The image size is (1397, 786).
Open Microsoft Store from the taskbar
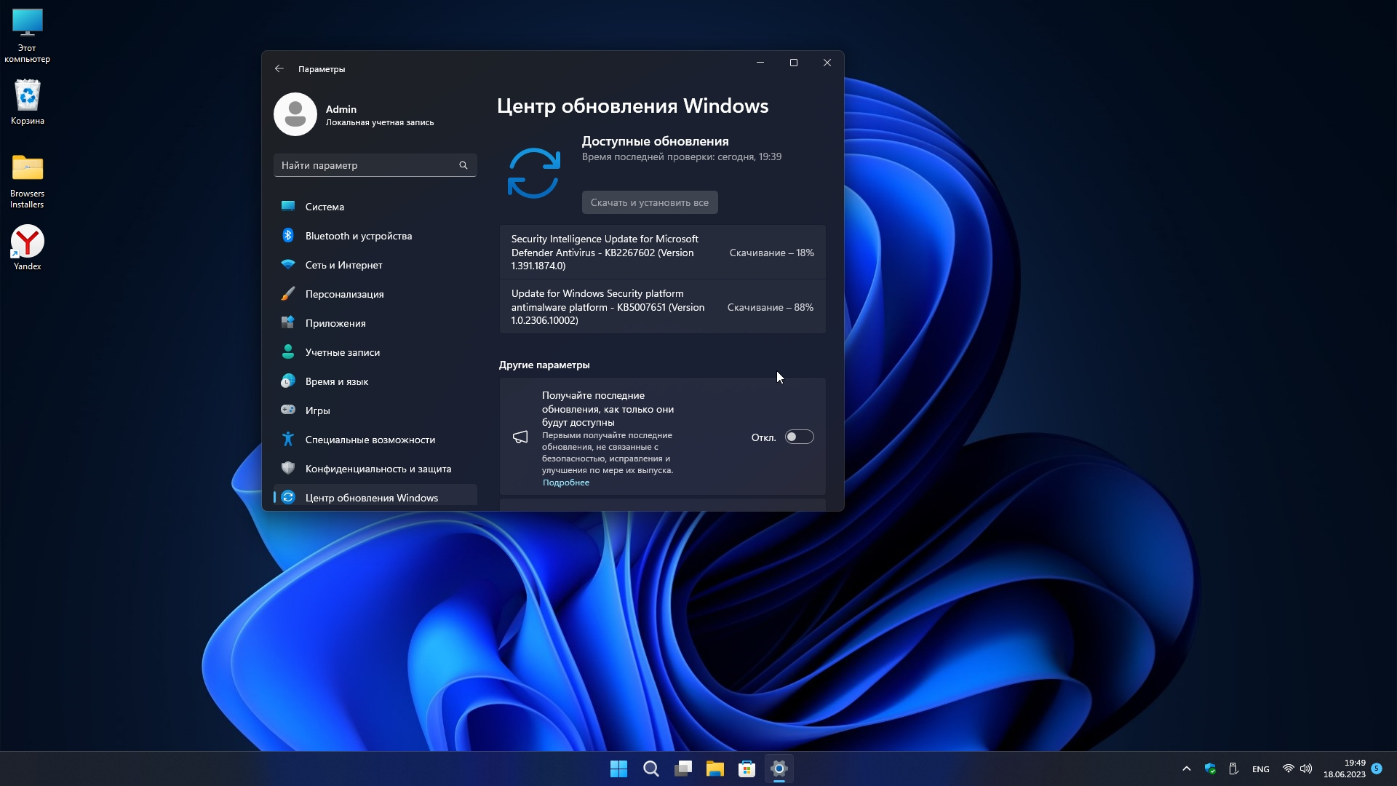[747, 769]
